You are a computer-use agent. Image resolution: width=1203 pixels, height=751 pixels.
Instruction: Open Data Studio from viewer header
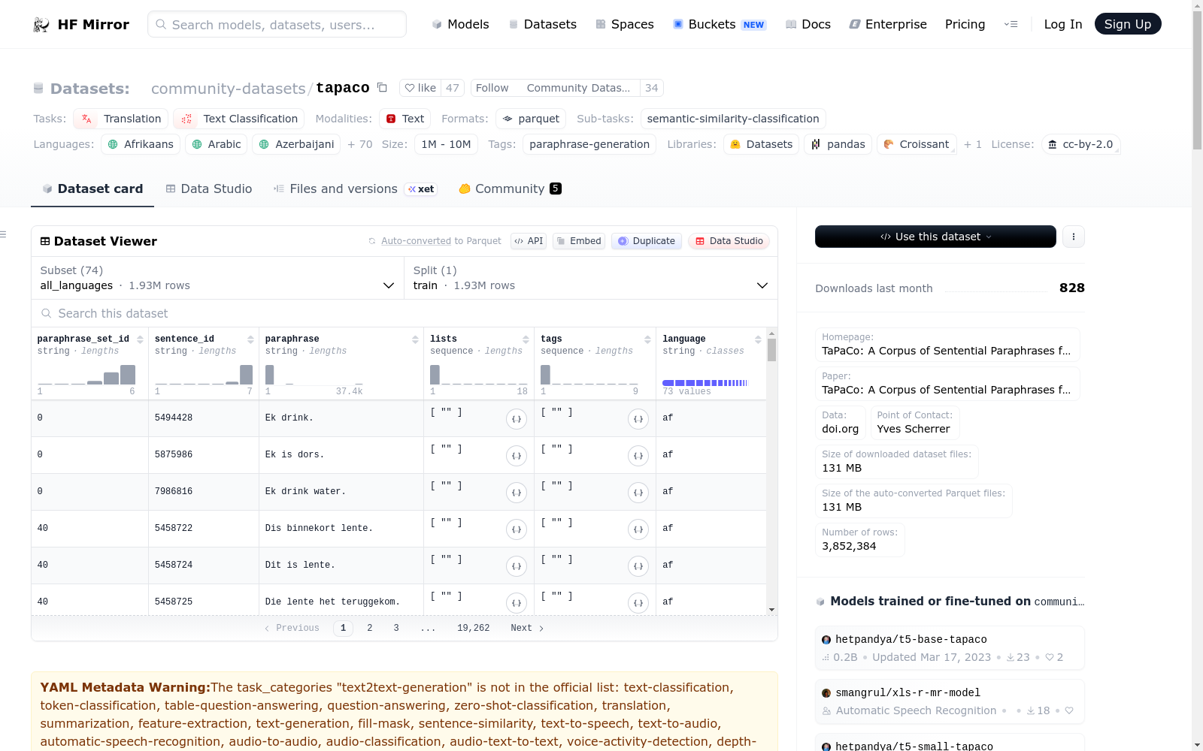pyautogui.click(x=729, y=241)
